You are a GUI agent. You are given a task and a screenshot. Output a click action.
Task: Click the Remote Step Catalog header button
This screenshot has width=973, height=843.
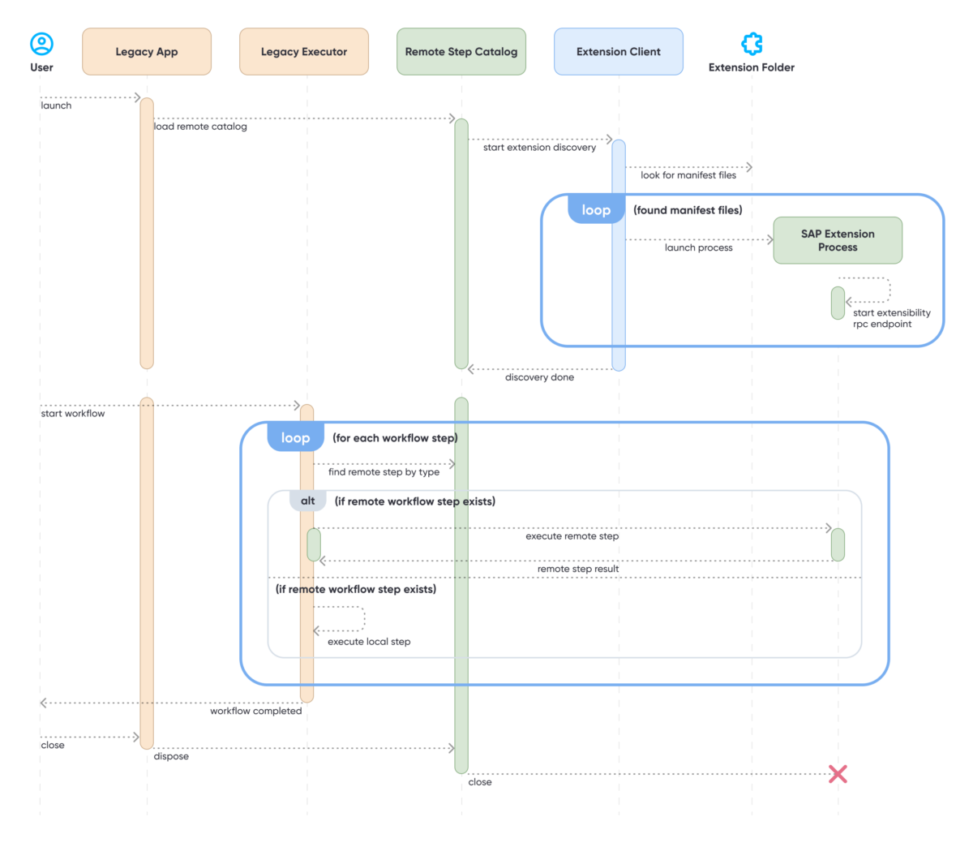coord(461,51)
